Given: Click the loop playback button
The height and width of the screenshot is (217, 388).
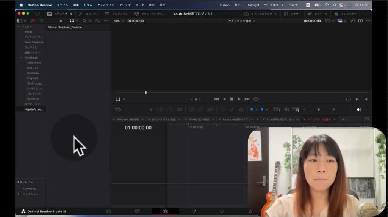Looking at the screenshot, I should 256,99.
